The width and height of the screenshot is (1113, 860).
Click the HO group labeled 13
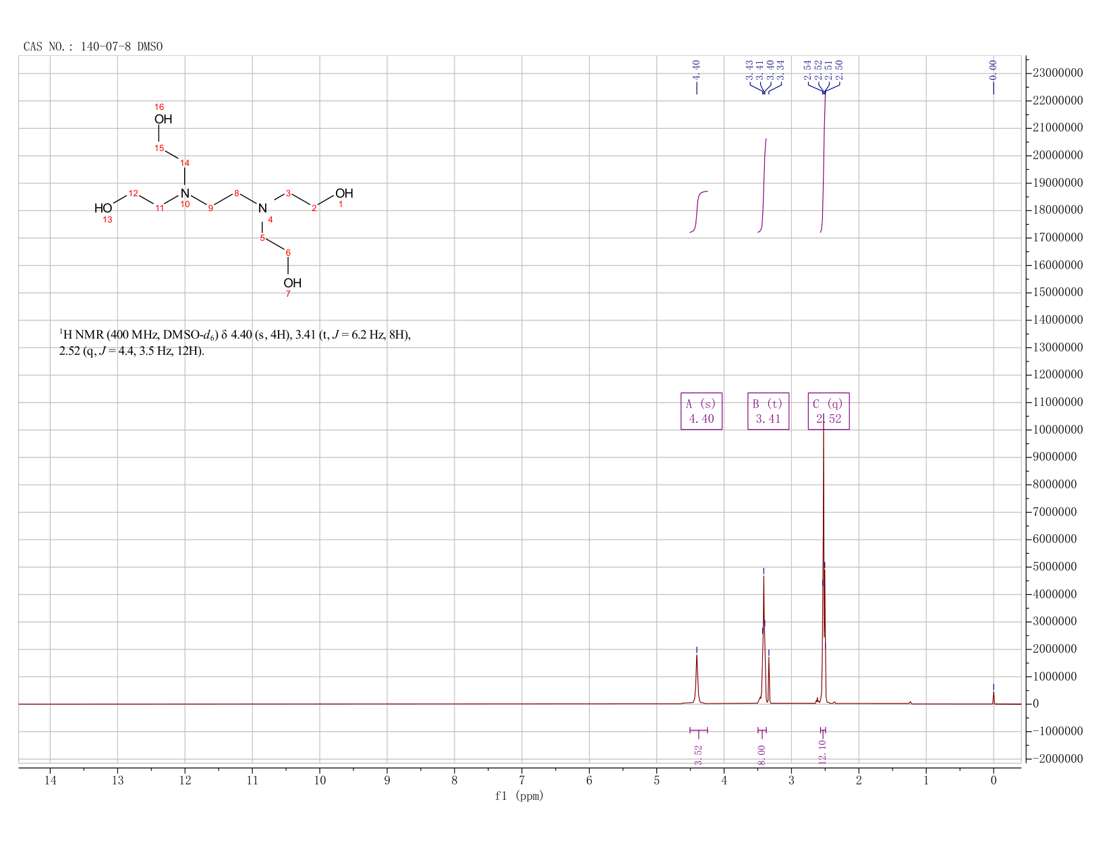103,208
